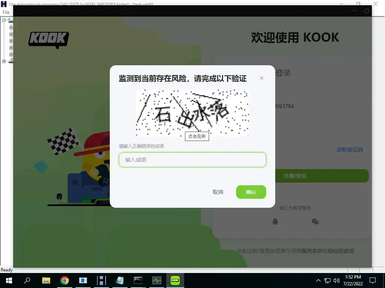This screenshot has width=385, height=288.
Task: Switch to HTTrack app in taskbar
Action: point(102,280)
